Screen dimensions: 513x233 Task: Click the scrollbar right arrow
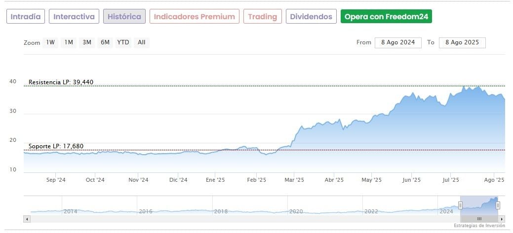point(502,218)
